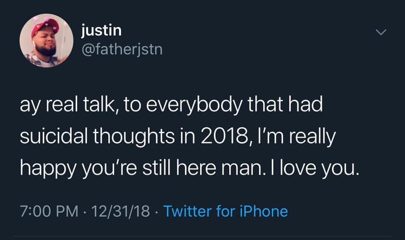Screen dimensions: 405x240
Task: Click "I'm really" ending the second line
Action: tap(287, 138)
